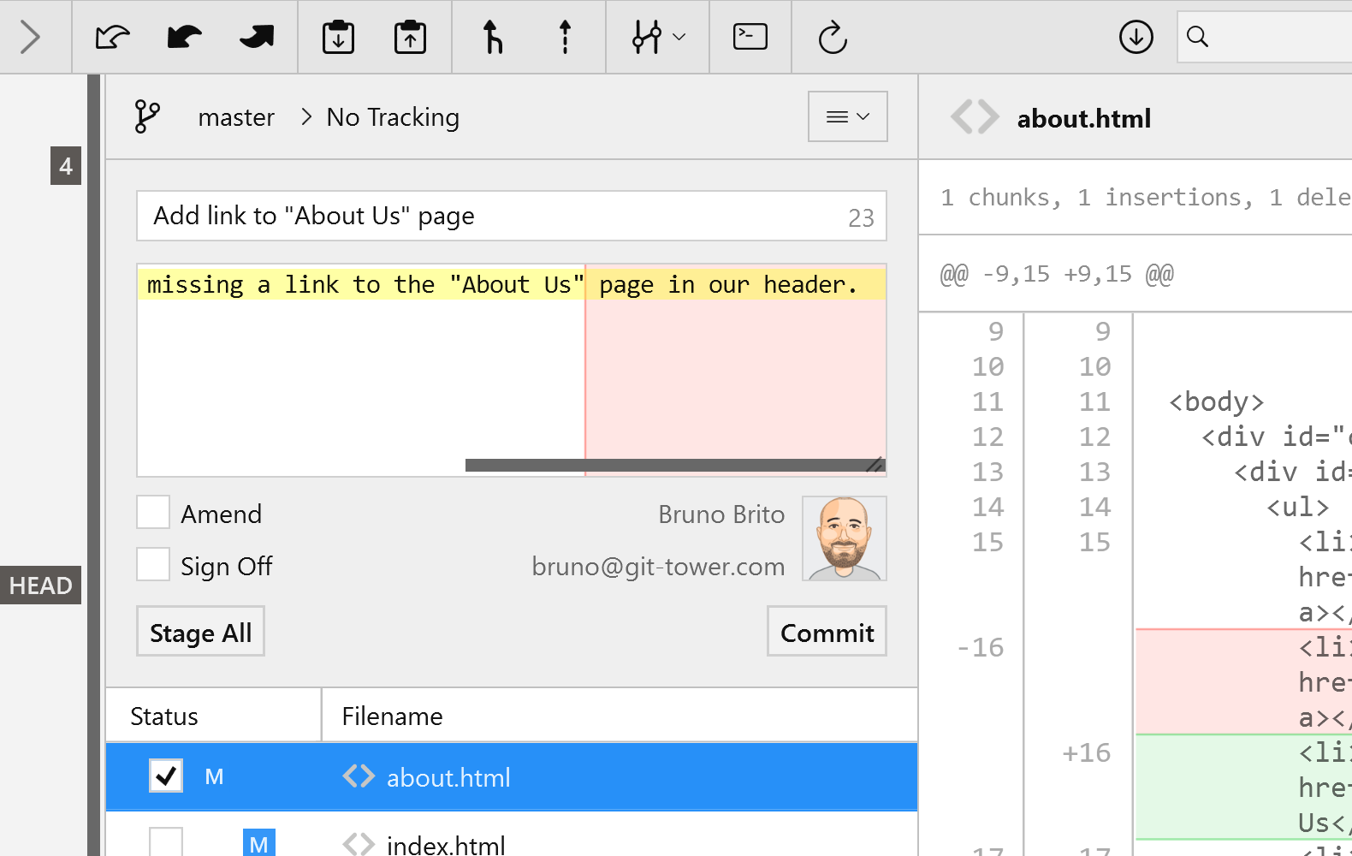
Task: Open the terminal console icon
Action: pyautogui.click(x=750, y=37)
